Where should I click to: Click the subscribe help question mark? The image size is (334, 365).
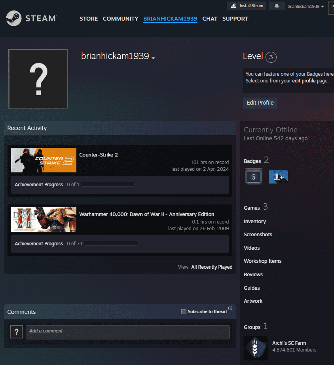230,308
